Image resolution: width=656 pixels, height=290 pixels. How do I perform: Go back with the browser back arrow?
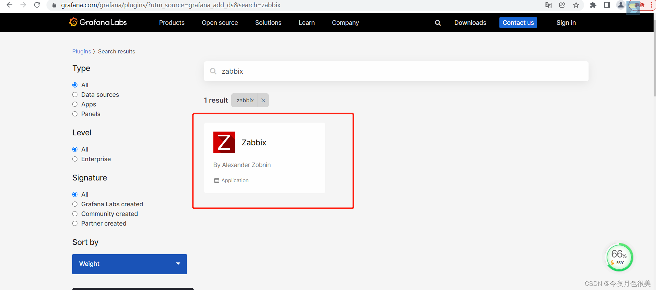(9, 5)
